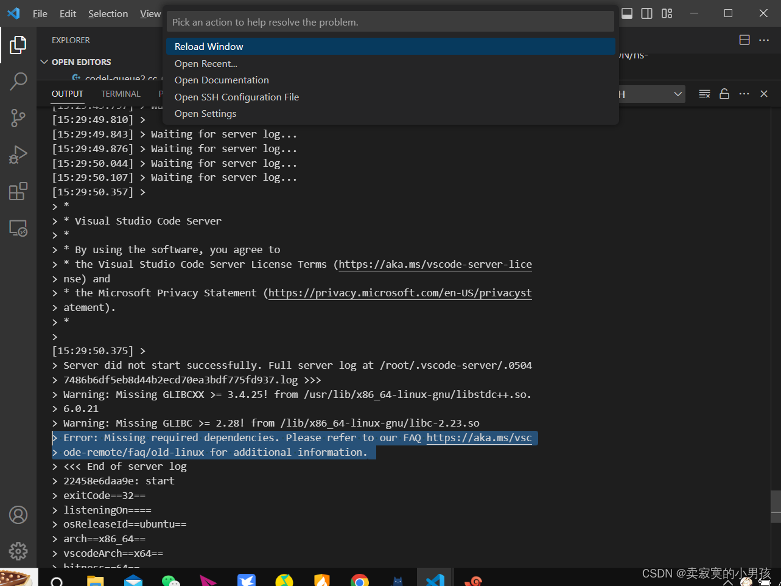Open Google Chrome from taskbar

360,581
